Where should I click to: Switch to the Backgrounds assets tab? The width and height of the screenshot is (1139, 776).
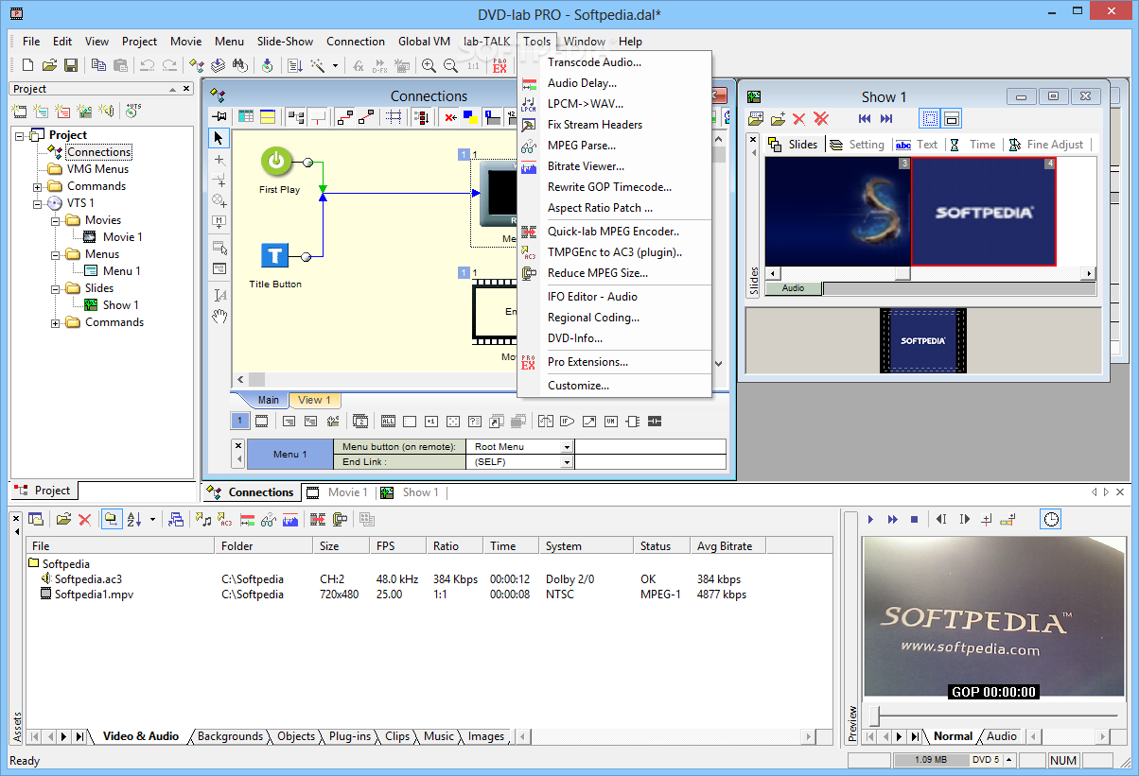[230, 736]
